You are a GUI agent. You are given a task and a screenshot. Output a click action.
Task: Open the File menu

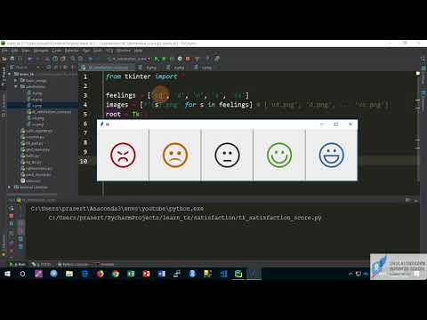click(x=4, y=51)
